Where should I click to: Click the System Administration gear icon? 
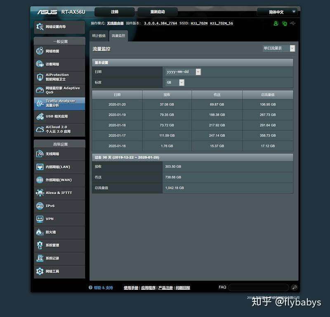[40, 245]
